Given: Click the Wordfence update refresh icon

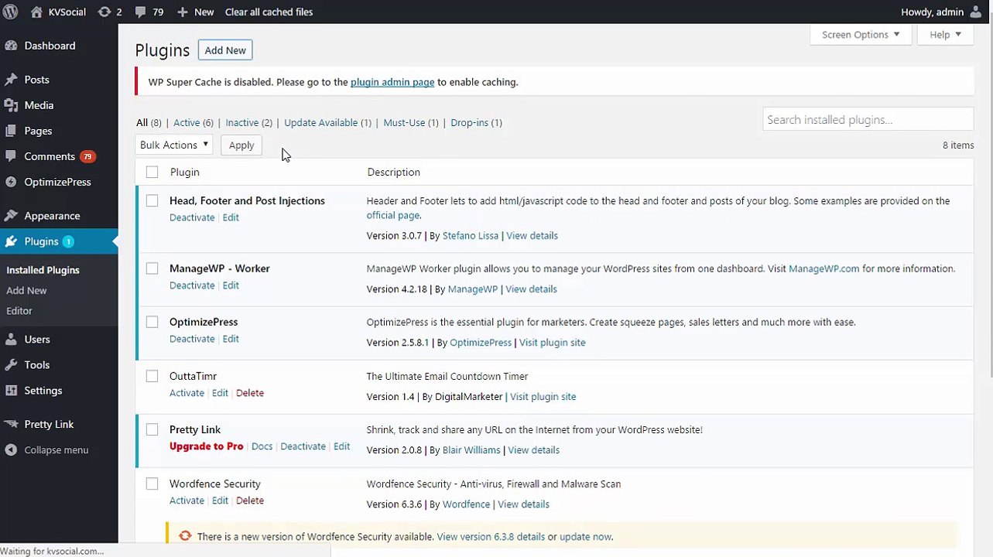Looking at the screenshot, I should (x=185, y=536).
